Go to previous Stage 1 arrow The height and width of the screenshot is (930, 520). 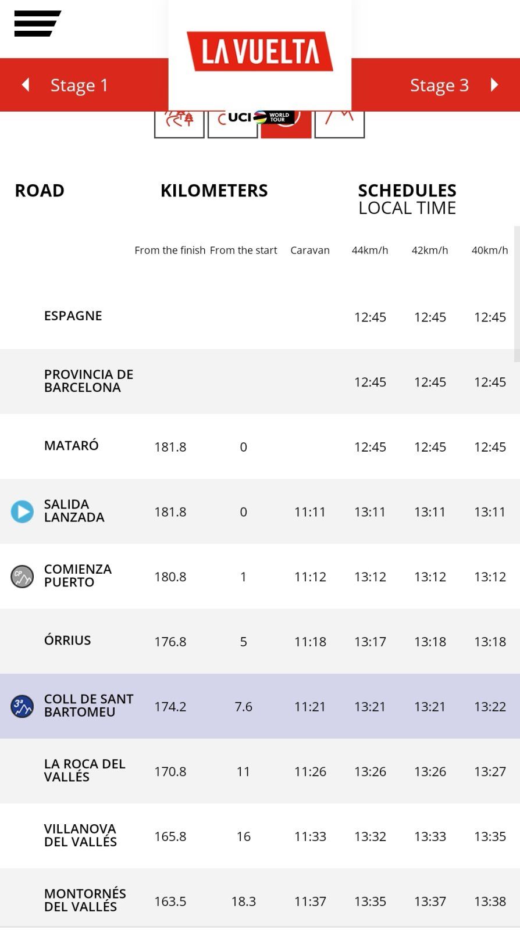pyautogui.click(x=25, y=85)
